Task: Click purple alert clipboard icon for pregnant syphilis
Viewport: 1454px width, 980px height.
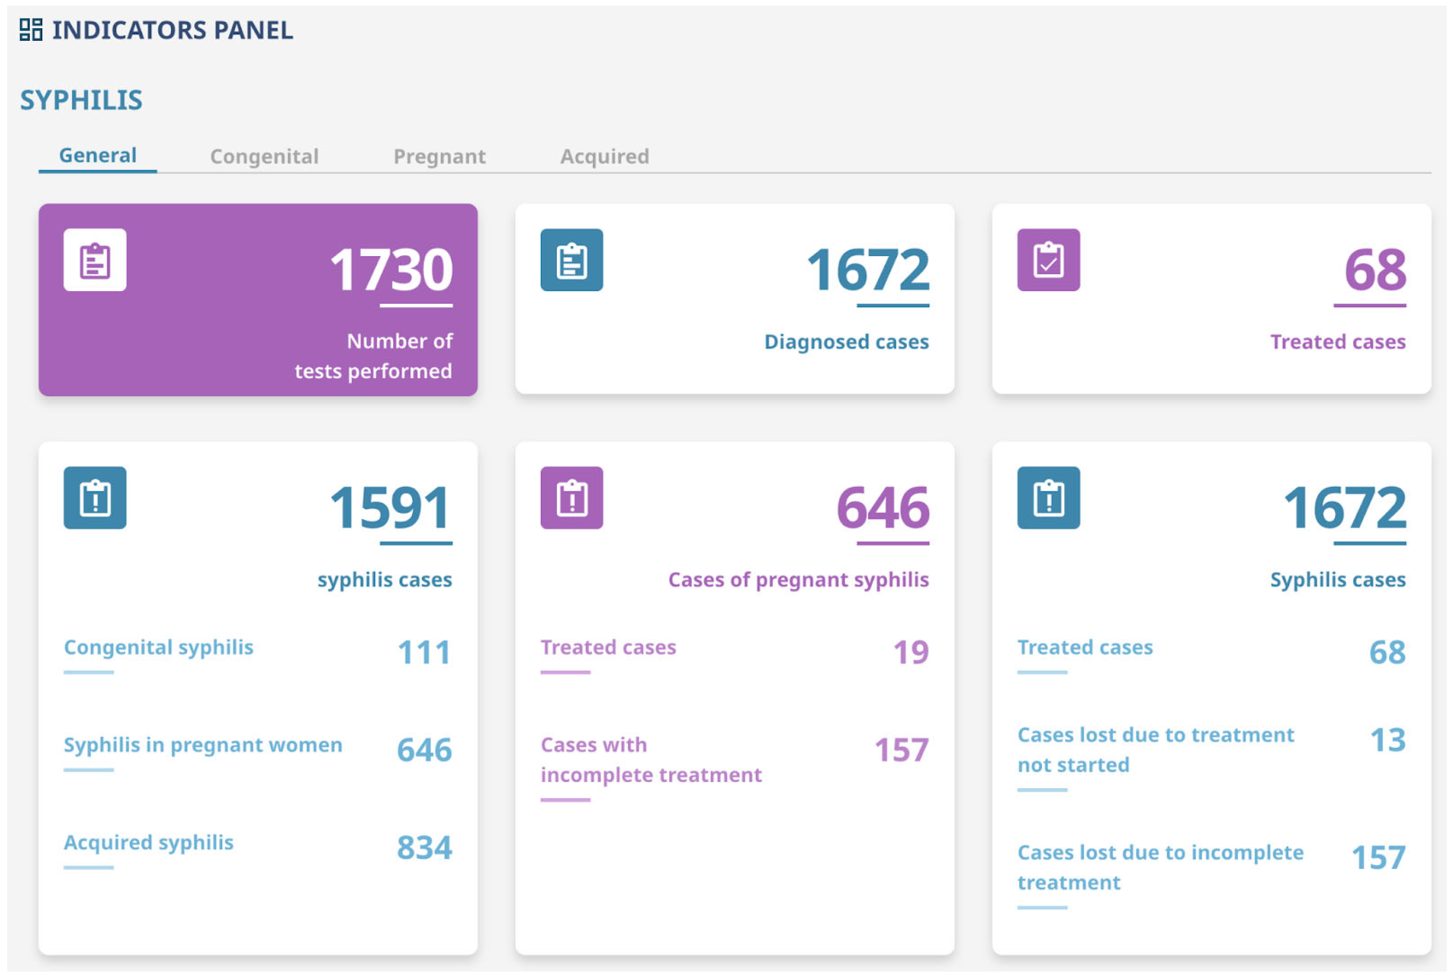Action: coord(572,498)
